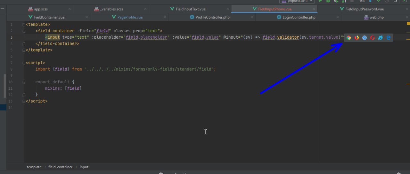Image resolution: width=410 pixels, height=174 pixels.
Task: Collapse field-container fold on line 2
Action: pos(24,31)
